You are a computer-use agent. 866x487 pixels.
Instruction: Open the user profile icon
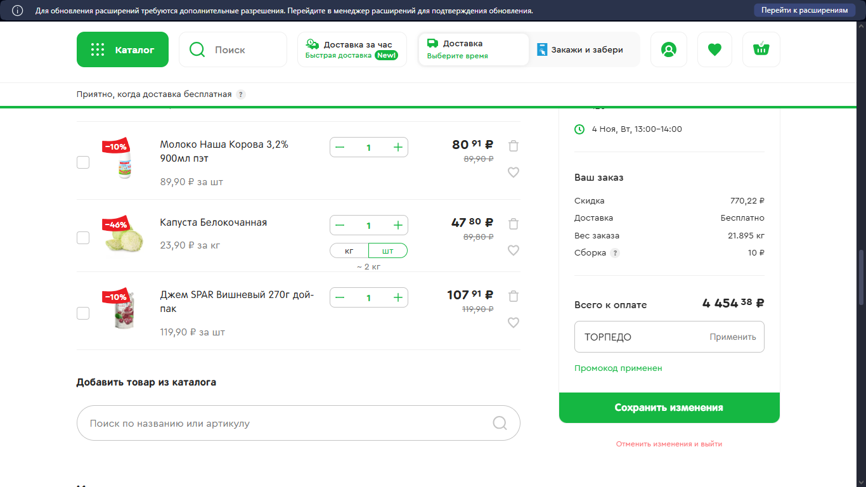click(x=668, y=49)
